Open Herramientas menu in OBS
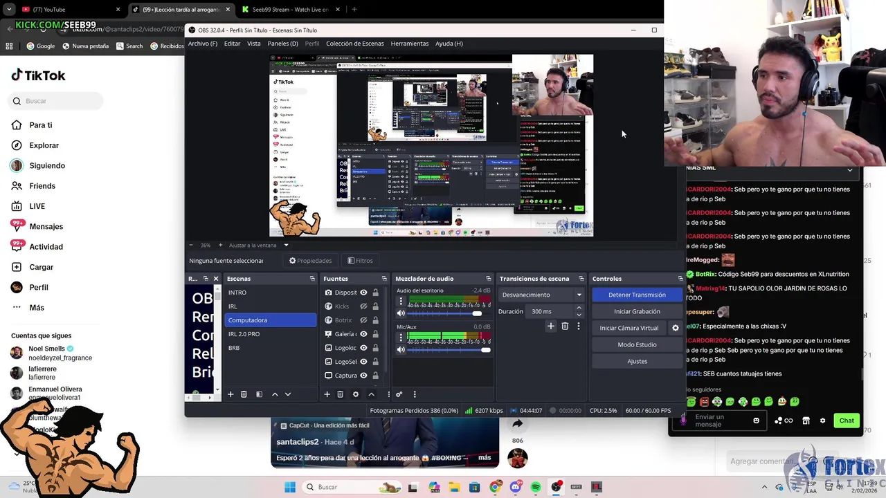 (x=409, y=44)
